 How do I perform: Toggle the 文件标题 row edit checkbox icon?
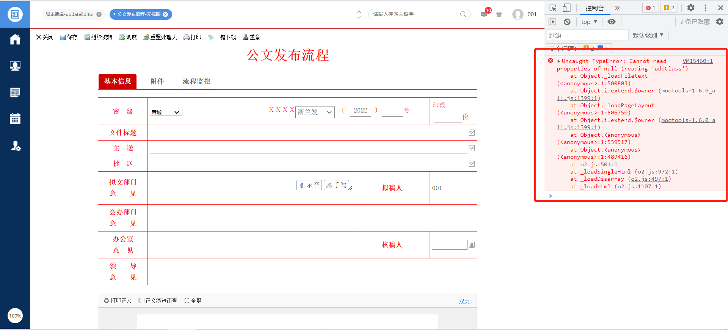tap(472, 133)
